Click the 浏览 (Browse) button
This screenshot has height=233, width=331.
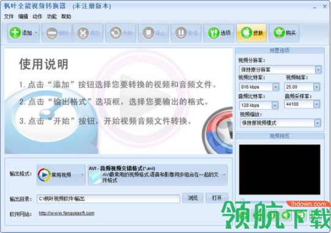coord(193,198)
